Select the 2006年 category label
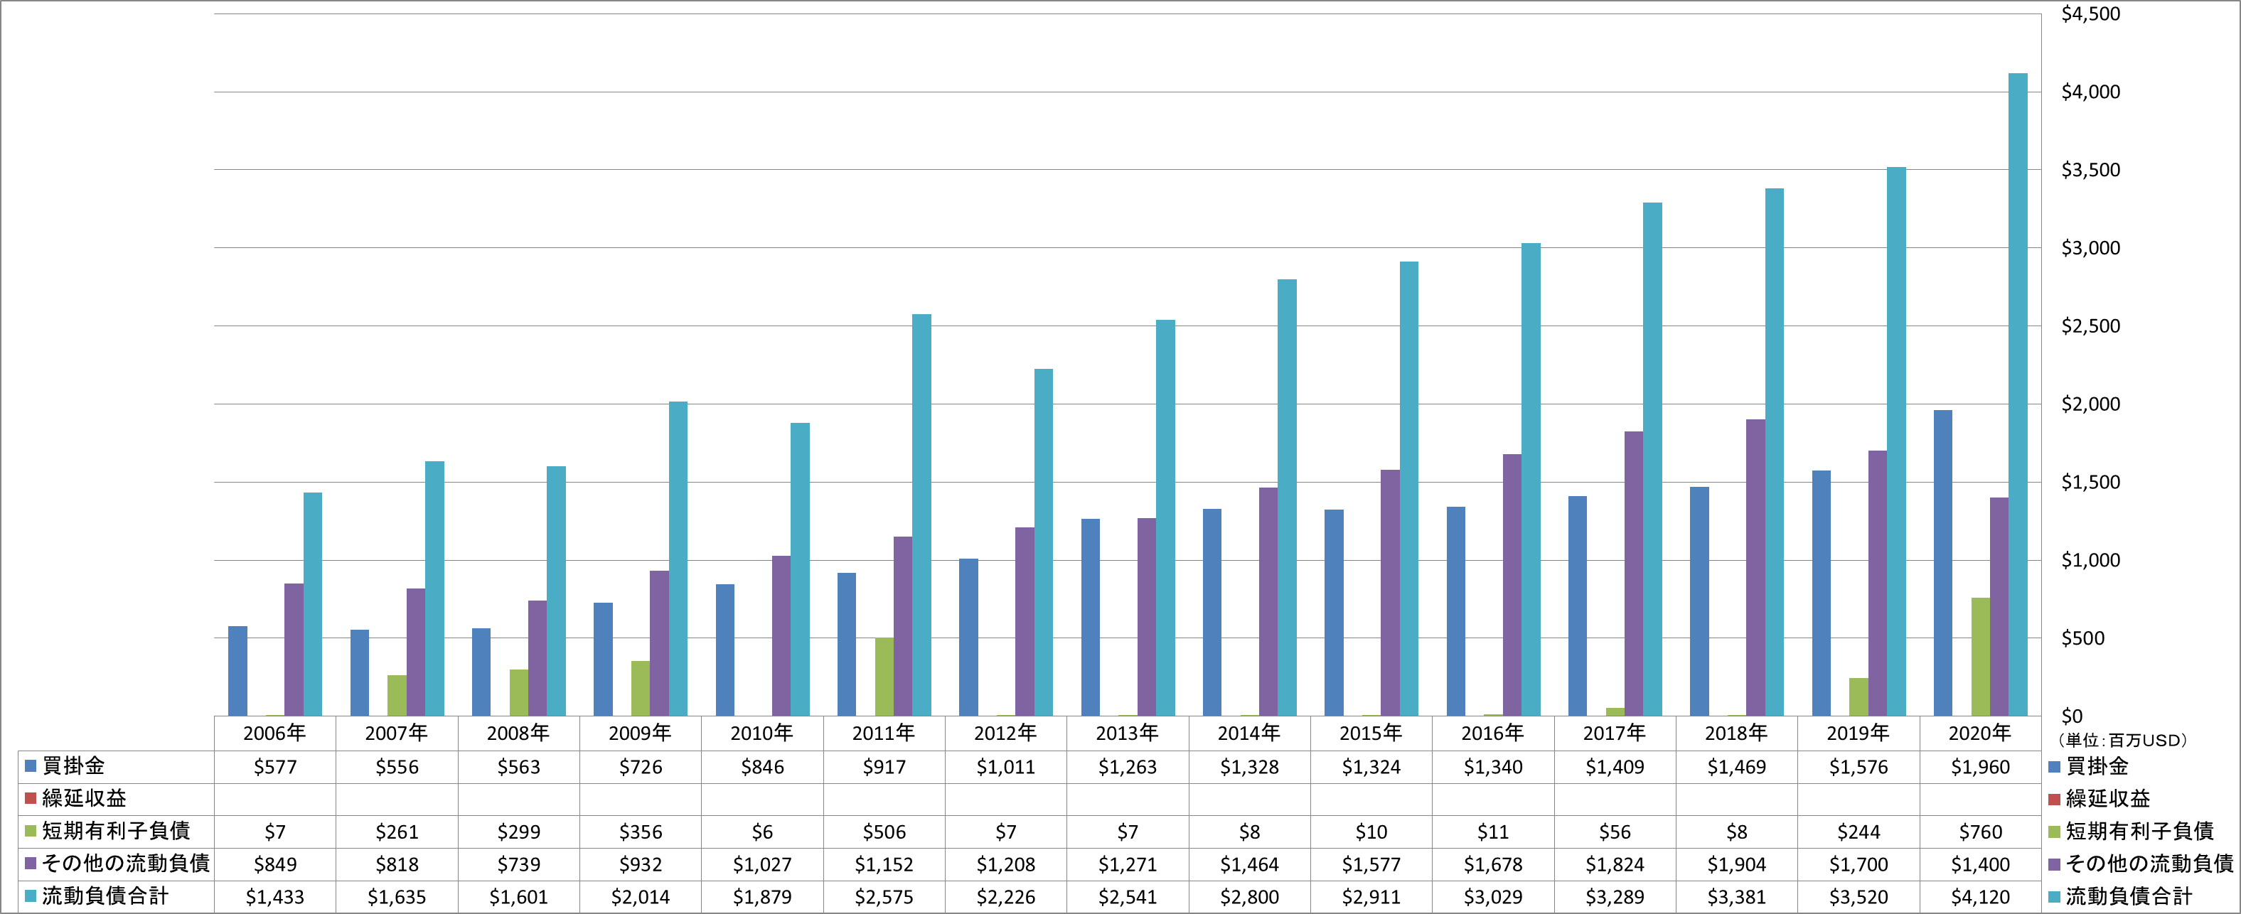 tap(275, 733)
